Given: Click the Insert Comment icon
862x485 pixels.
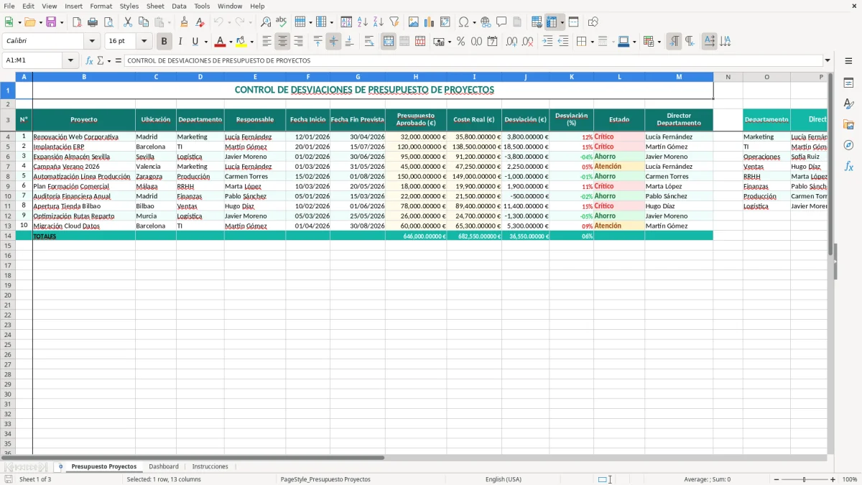Looking at the screenshot, I should tap(501, 22).
